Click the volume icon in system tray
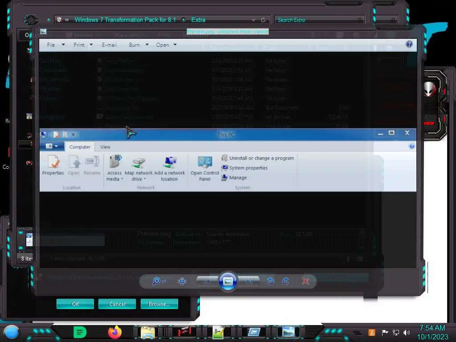The width and height of the screenshot is (456, 342). [407, 332]
